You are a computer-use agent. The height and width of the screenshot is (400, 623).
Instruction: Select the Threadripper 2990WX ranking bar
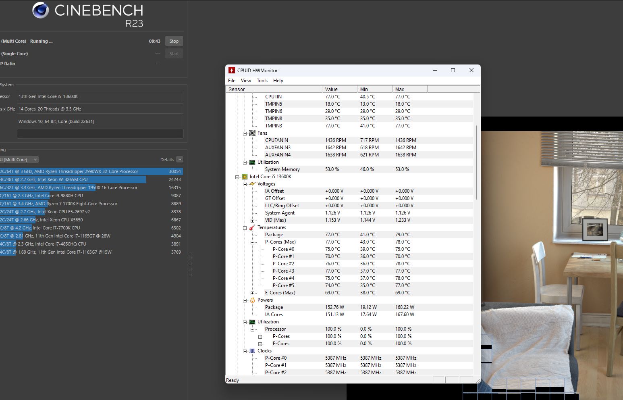[x=91, y=171]
